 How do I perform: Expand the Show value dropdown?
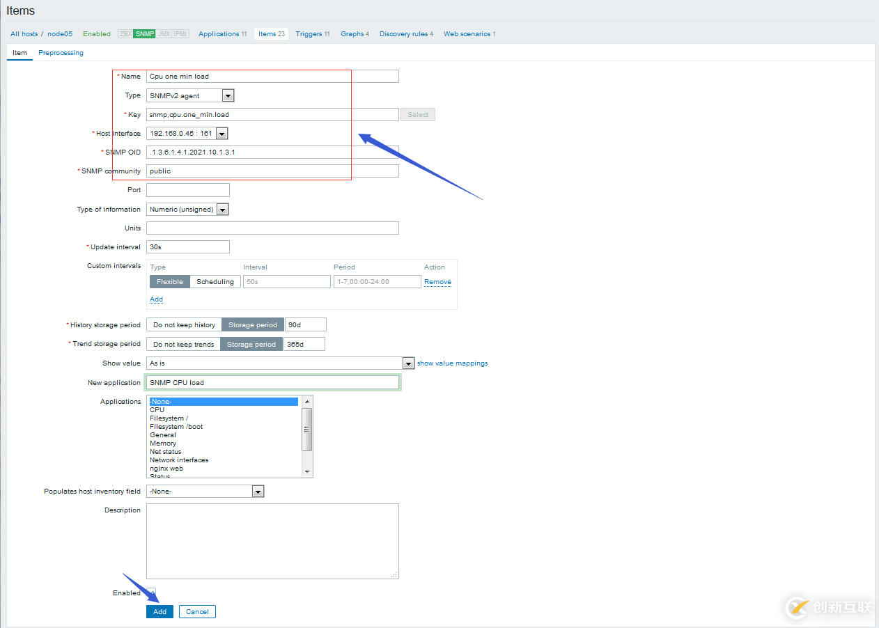pyautogui.click(x=281, y=363)
